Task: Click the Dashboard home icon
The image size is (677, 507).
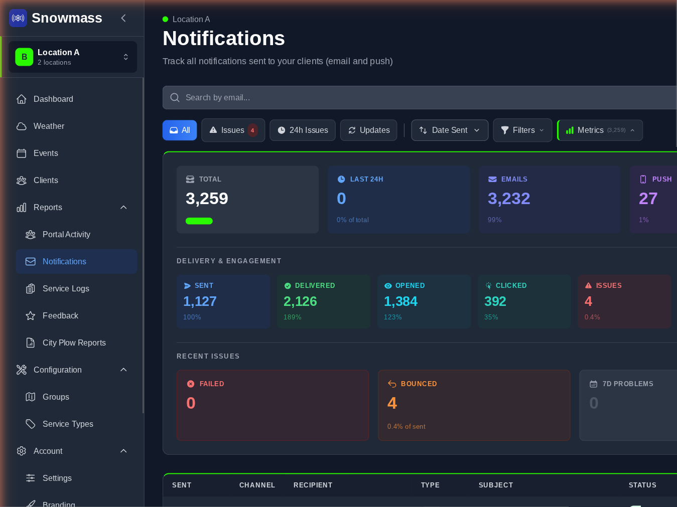Action: point(22,99)
